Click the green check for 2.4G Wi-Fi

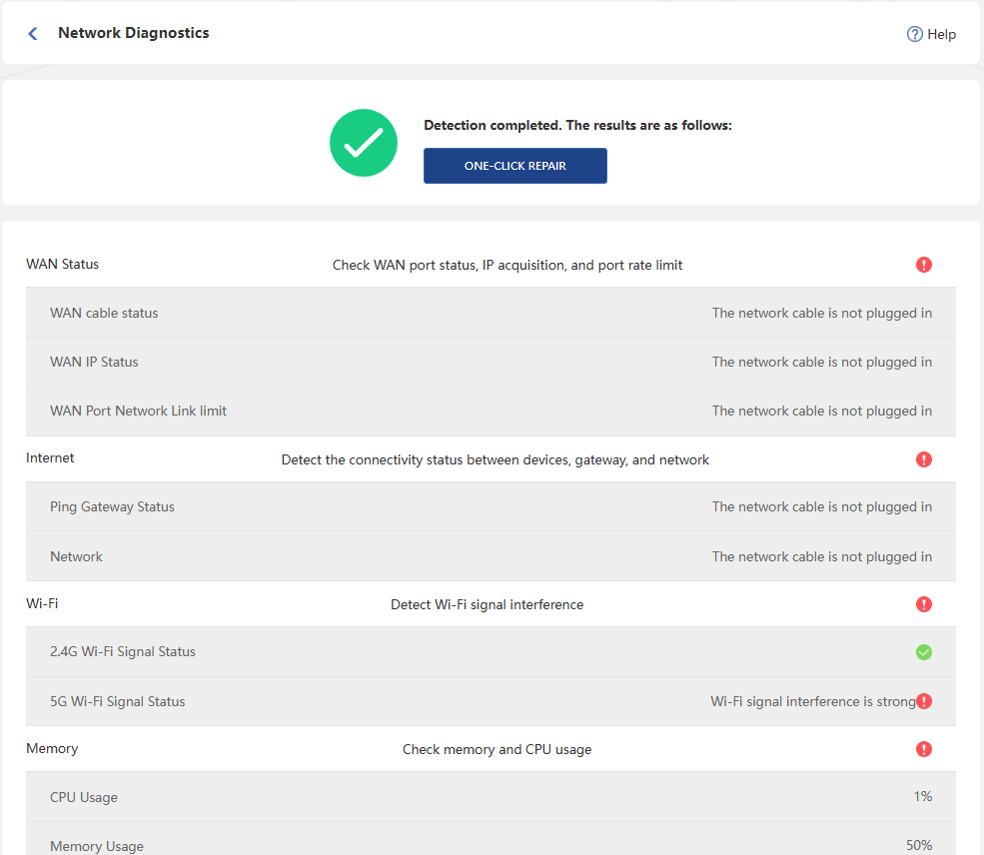[924, 652]
